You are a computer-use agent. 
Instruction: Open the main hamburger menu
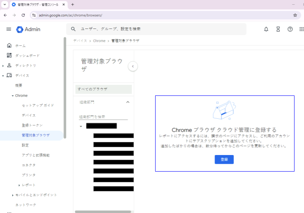[9, 29]
